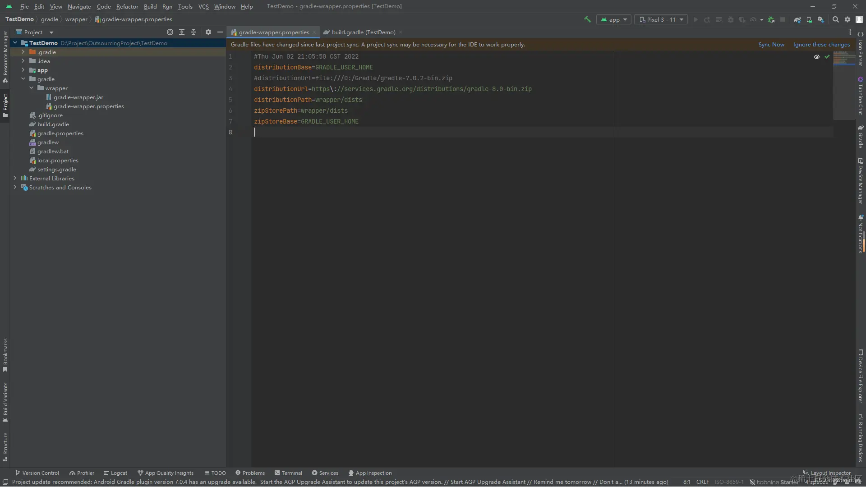Open the Version Control tool window
Viewport: 866px width, 487px height.
[x=37, y=473]
